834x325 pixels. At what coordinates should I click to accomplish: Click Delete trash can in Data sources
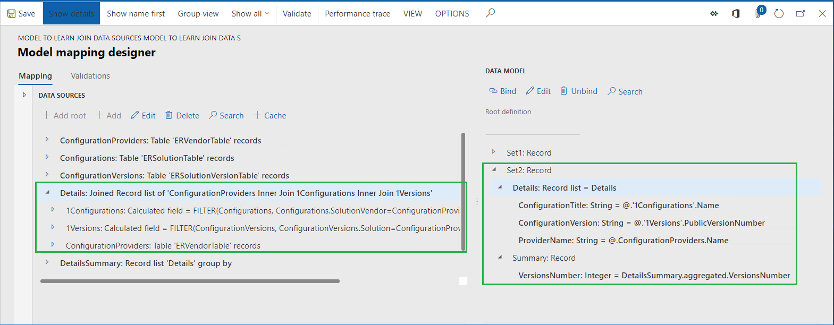pos(182,115)
